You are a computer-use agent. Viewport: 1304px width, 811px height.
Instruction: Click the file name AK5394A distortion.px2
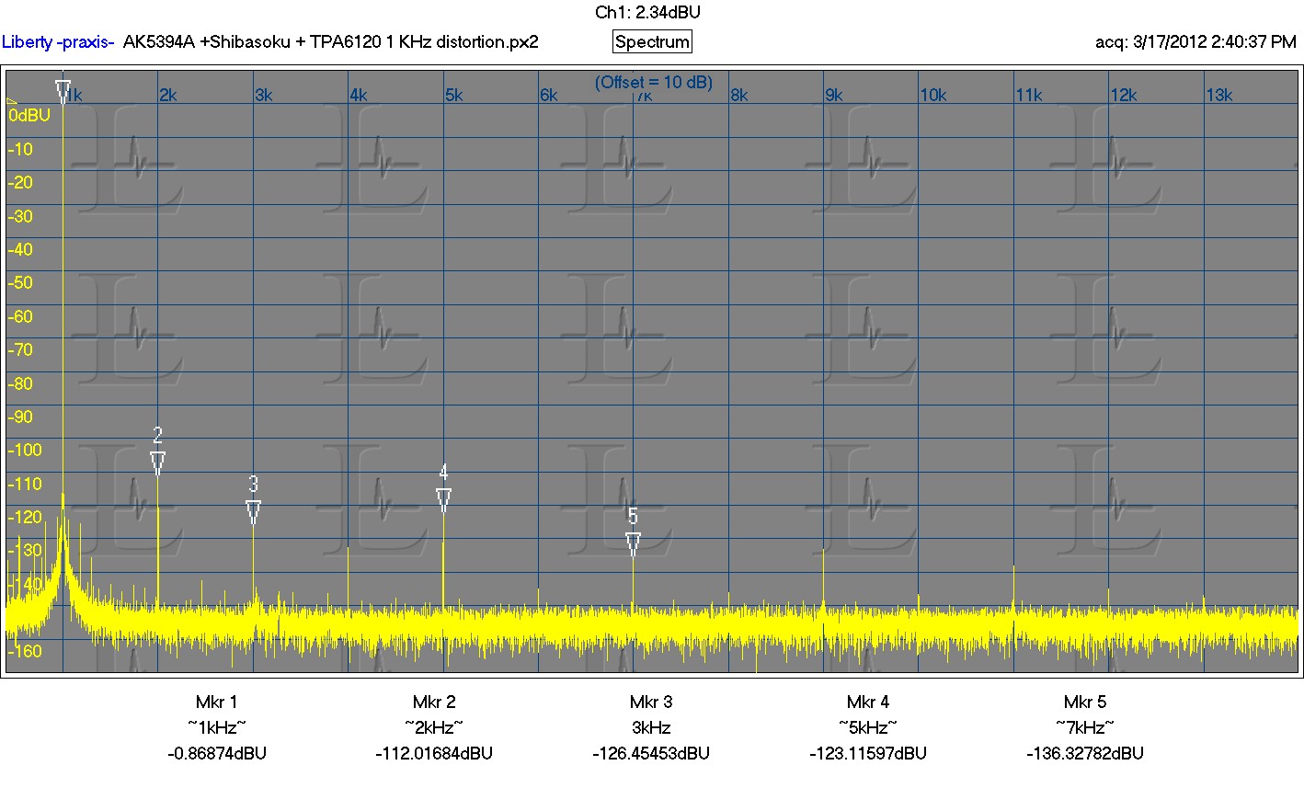click(331, 42)
